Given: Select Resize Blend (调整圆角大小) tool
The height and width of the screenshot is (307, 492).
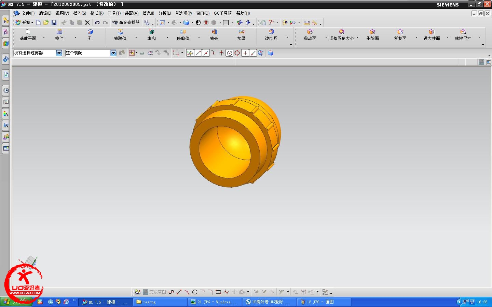Looking at the screenshot, I should (x=342, y=35).
